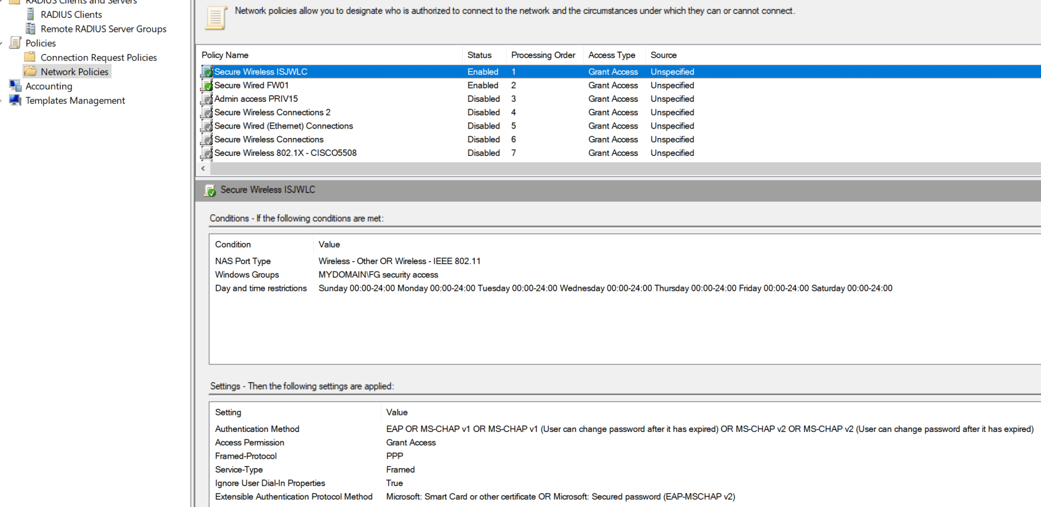Screen dimensions: 1041x507
Task: Select Extensible Authentication Protocol Method setting
Action: 294,497
